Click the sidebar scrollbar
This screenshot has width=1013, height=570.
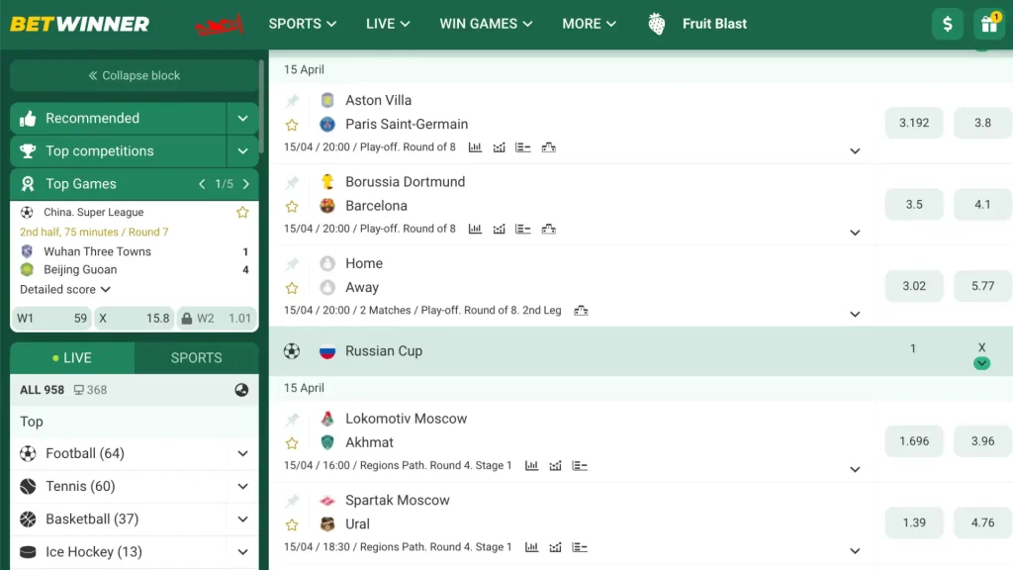click(x=261, y=107)
